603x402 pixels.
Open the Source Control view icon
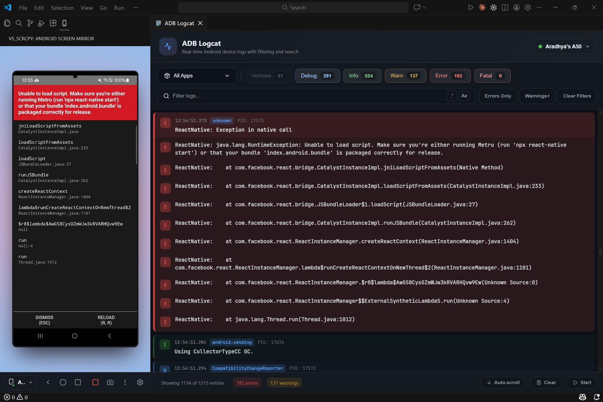coord(30,23)
